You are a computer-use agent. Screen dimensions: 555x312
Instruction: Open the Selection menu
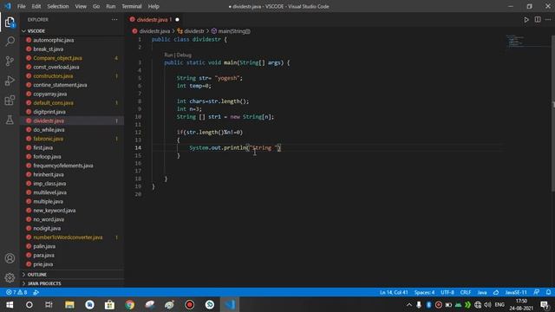(x=58, y=6)
